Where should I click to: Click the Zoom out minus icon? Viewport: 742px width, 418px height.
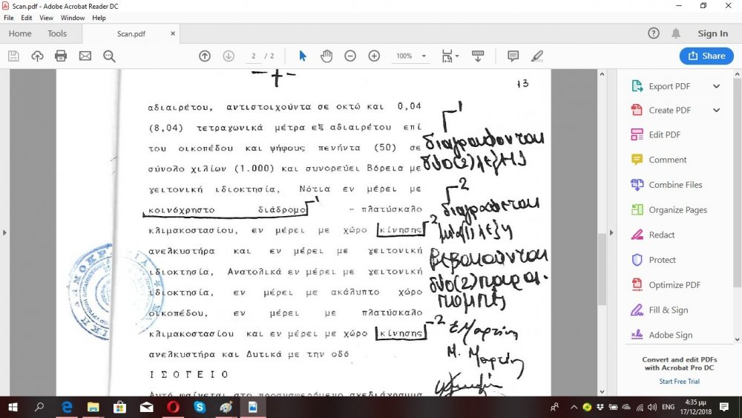coord(350,56)
